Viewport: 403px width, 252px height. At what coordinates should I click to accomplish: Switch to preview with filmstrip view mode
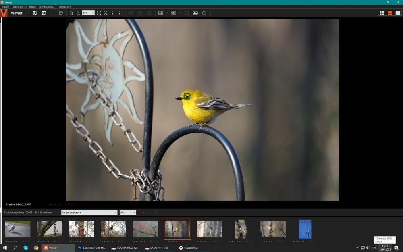[390, 13]
